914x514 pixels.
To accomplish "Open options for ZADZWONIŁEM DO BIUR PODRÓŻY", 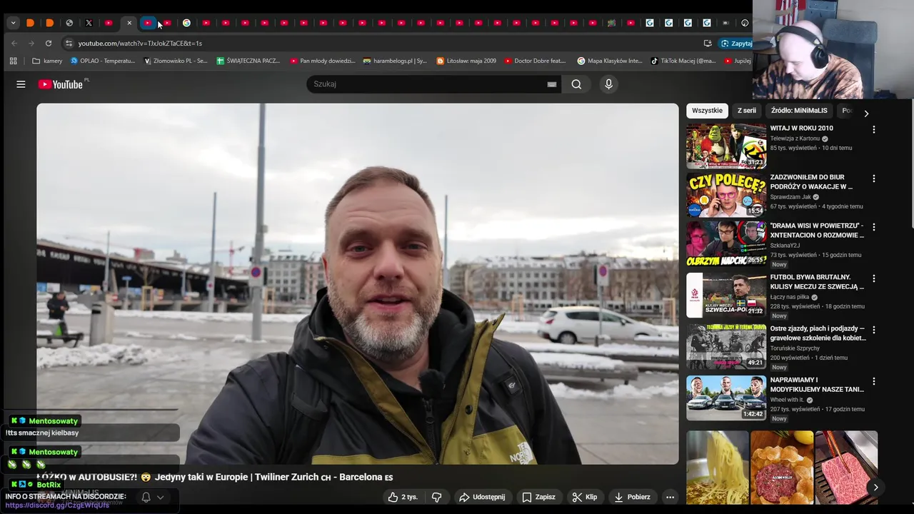I will (x=873, y=178).
